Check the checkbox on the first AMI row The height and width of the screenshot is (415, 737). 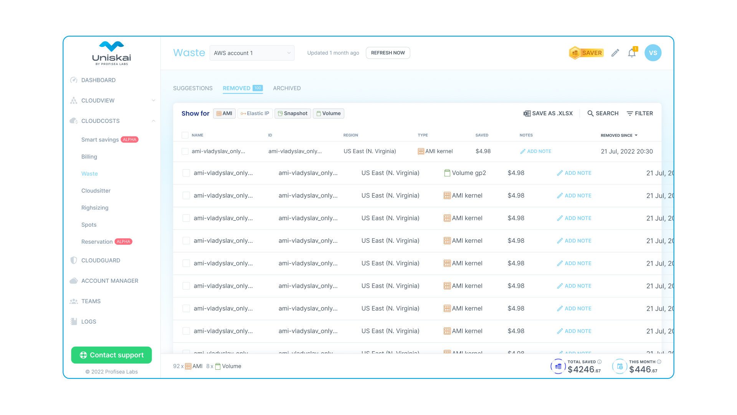coord(185,151)
